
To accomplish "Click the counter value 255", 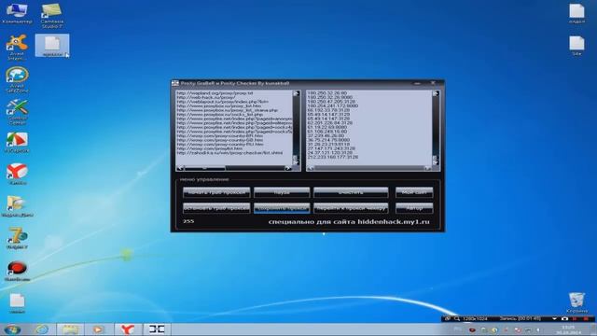I will (188, 221).
